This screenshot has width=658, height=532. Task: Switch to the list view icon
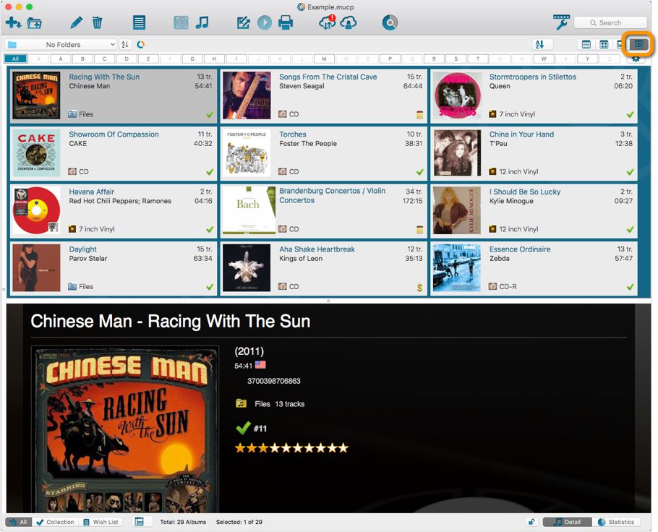(x=586, y=45)
